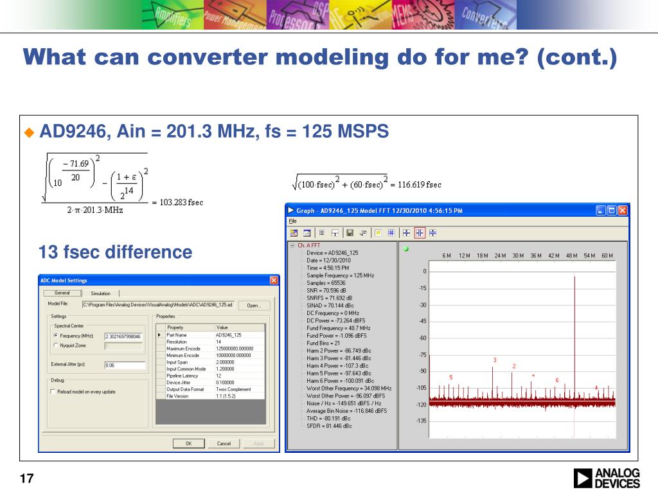Click the OK button
The width and height of the screenshot is (658, 494).
tap(189, 443)
